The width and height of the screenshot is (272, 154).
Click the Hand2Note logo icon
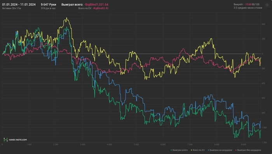[x=5, y=140]
